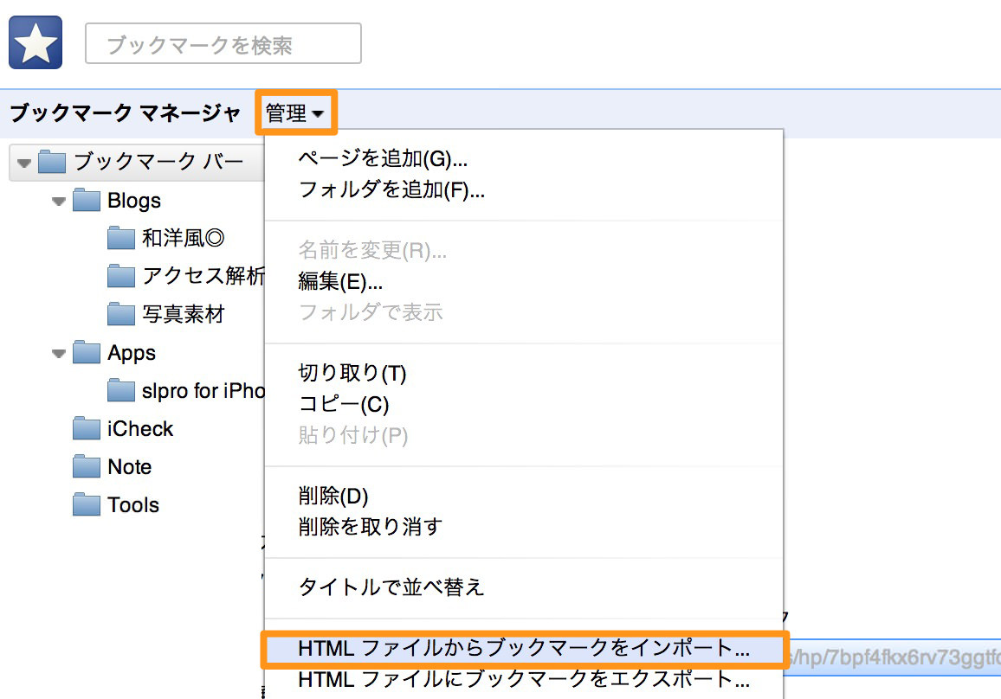Choose コピー(C) menu item
Image resolution: width=1001 pixels, height=699 pixels.
tap(524, 404)
